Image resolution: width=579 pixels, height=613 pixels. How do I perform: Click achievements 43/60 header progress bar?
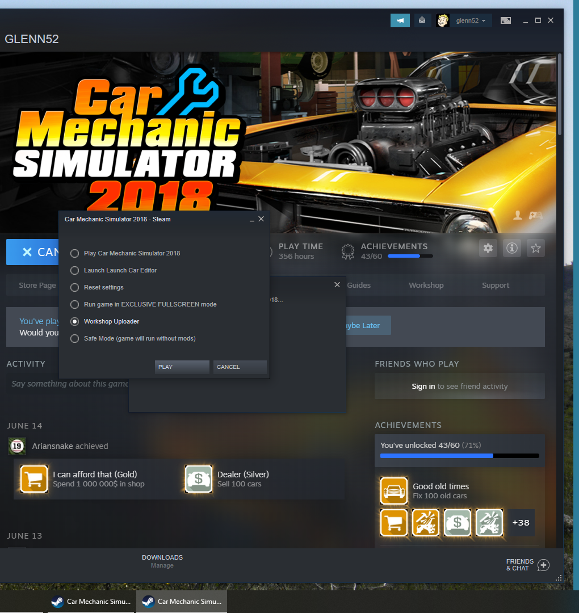410,256
